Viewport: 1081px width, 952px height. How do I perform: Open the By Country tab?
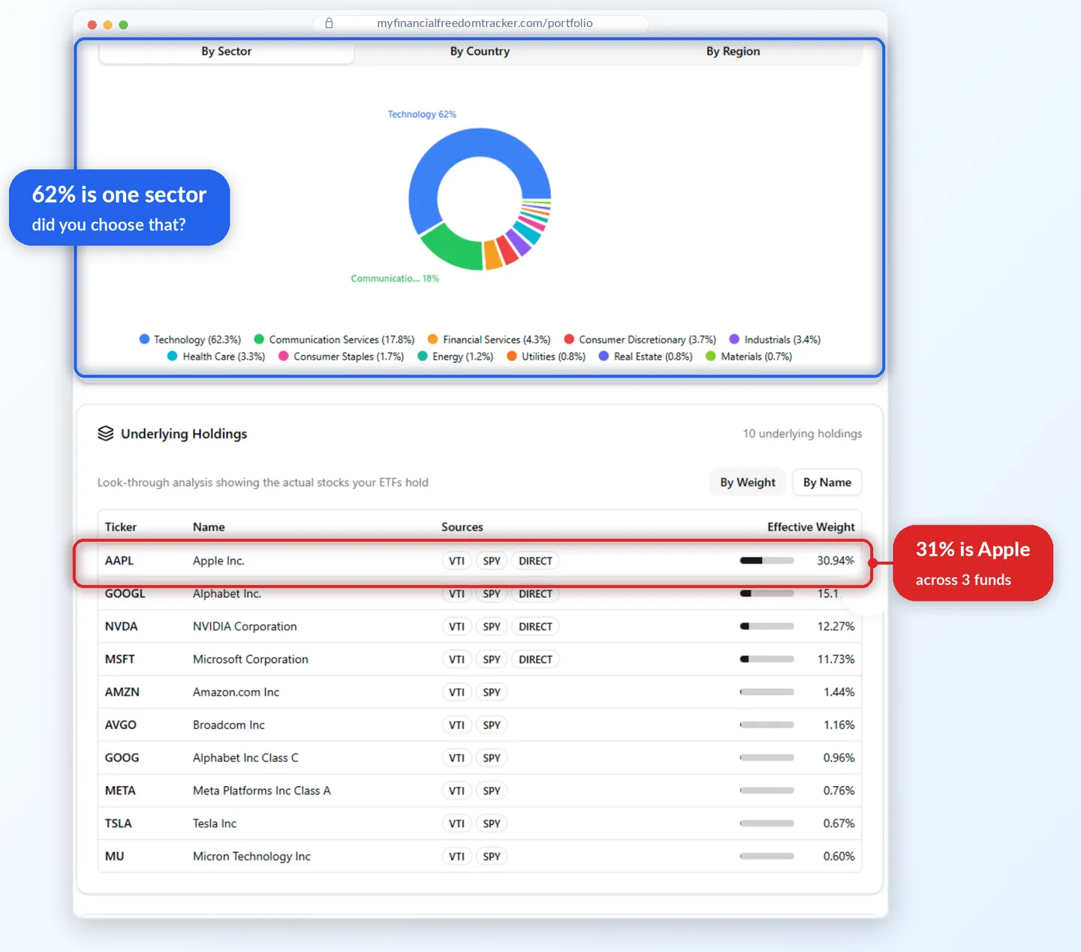click(x=480, y=51)
